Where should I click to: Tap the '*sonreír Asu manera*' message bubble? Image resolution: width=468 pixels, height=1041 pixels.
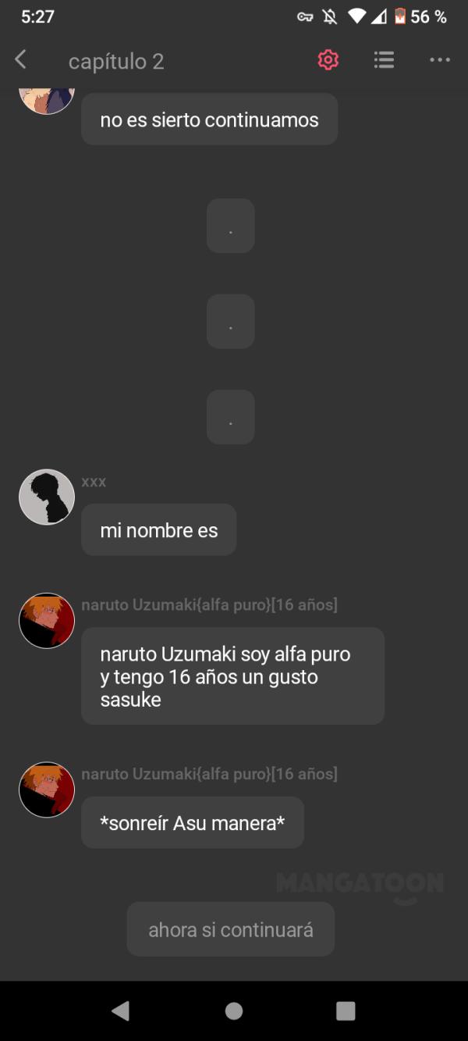(x=193, y=822)
